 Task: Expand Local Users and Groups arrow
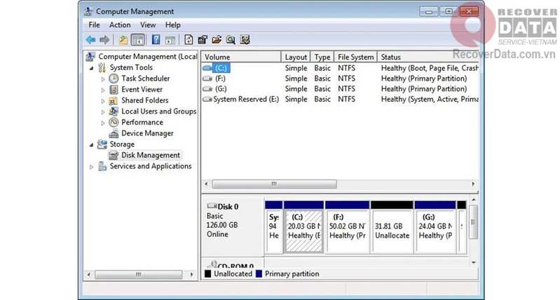point(103,111)
